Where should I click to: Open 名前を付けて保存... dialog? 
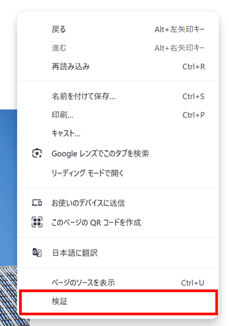click(118, 96)
